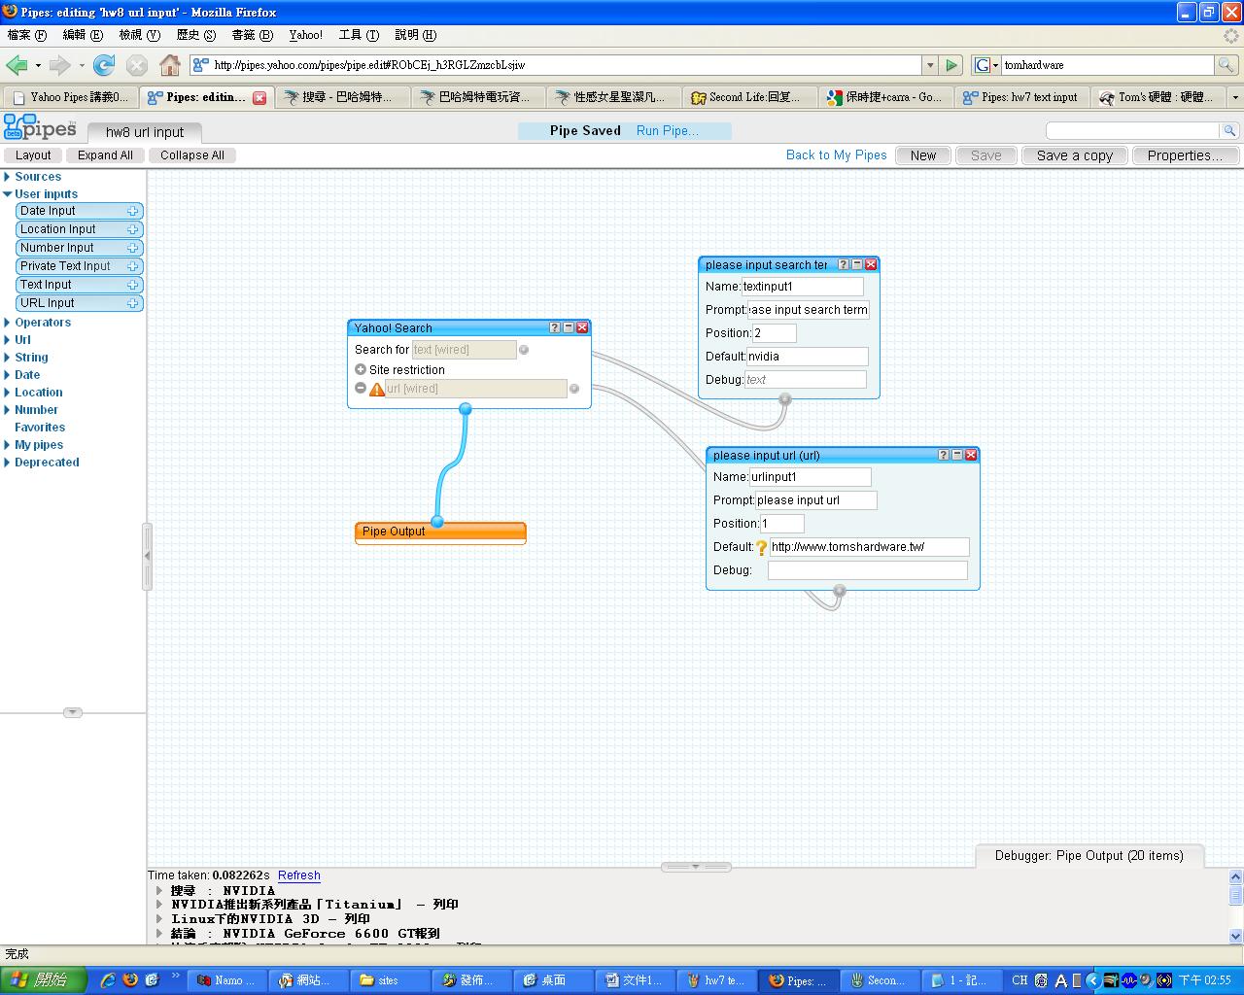
Task: Add Number Input module via plus icon
Action: tap(133, 248)
